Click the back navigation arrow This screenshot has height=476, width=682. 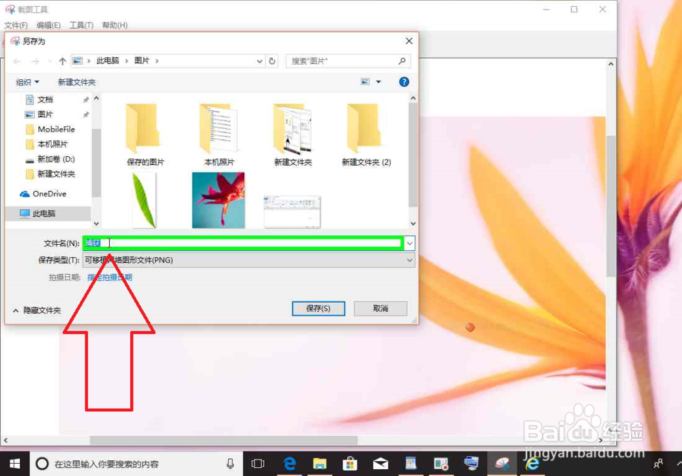[16, 61]
